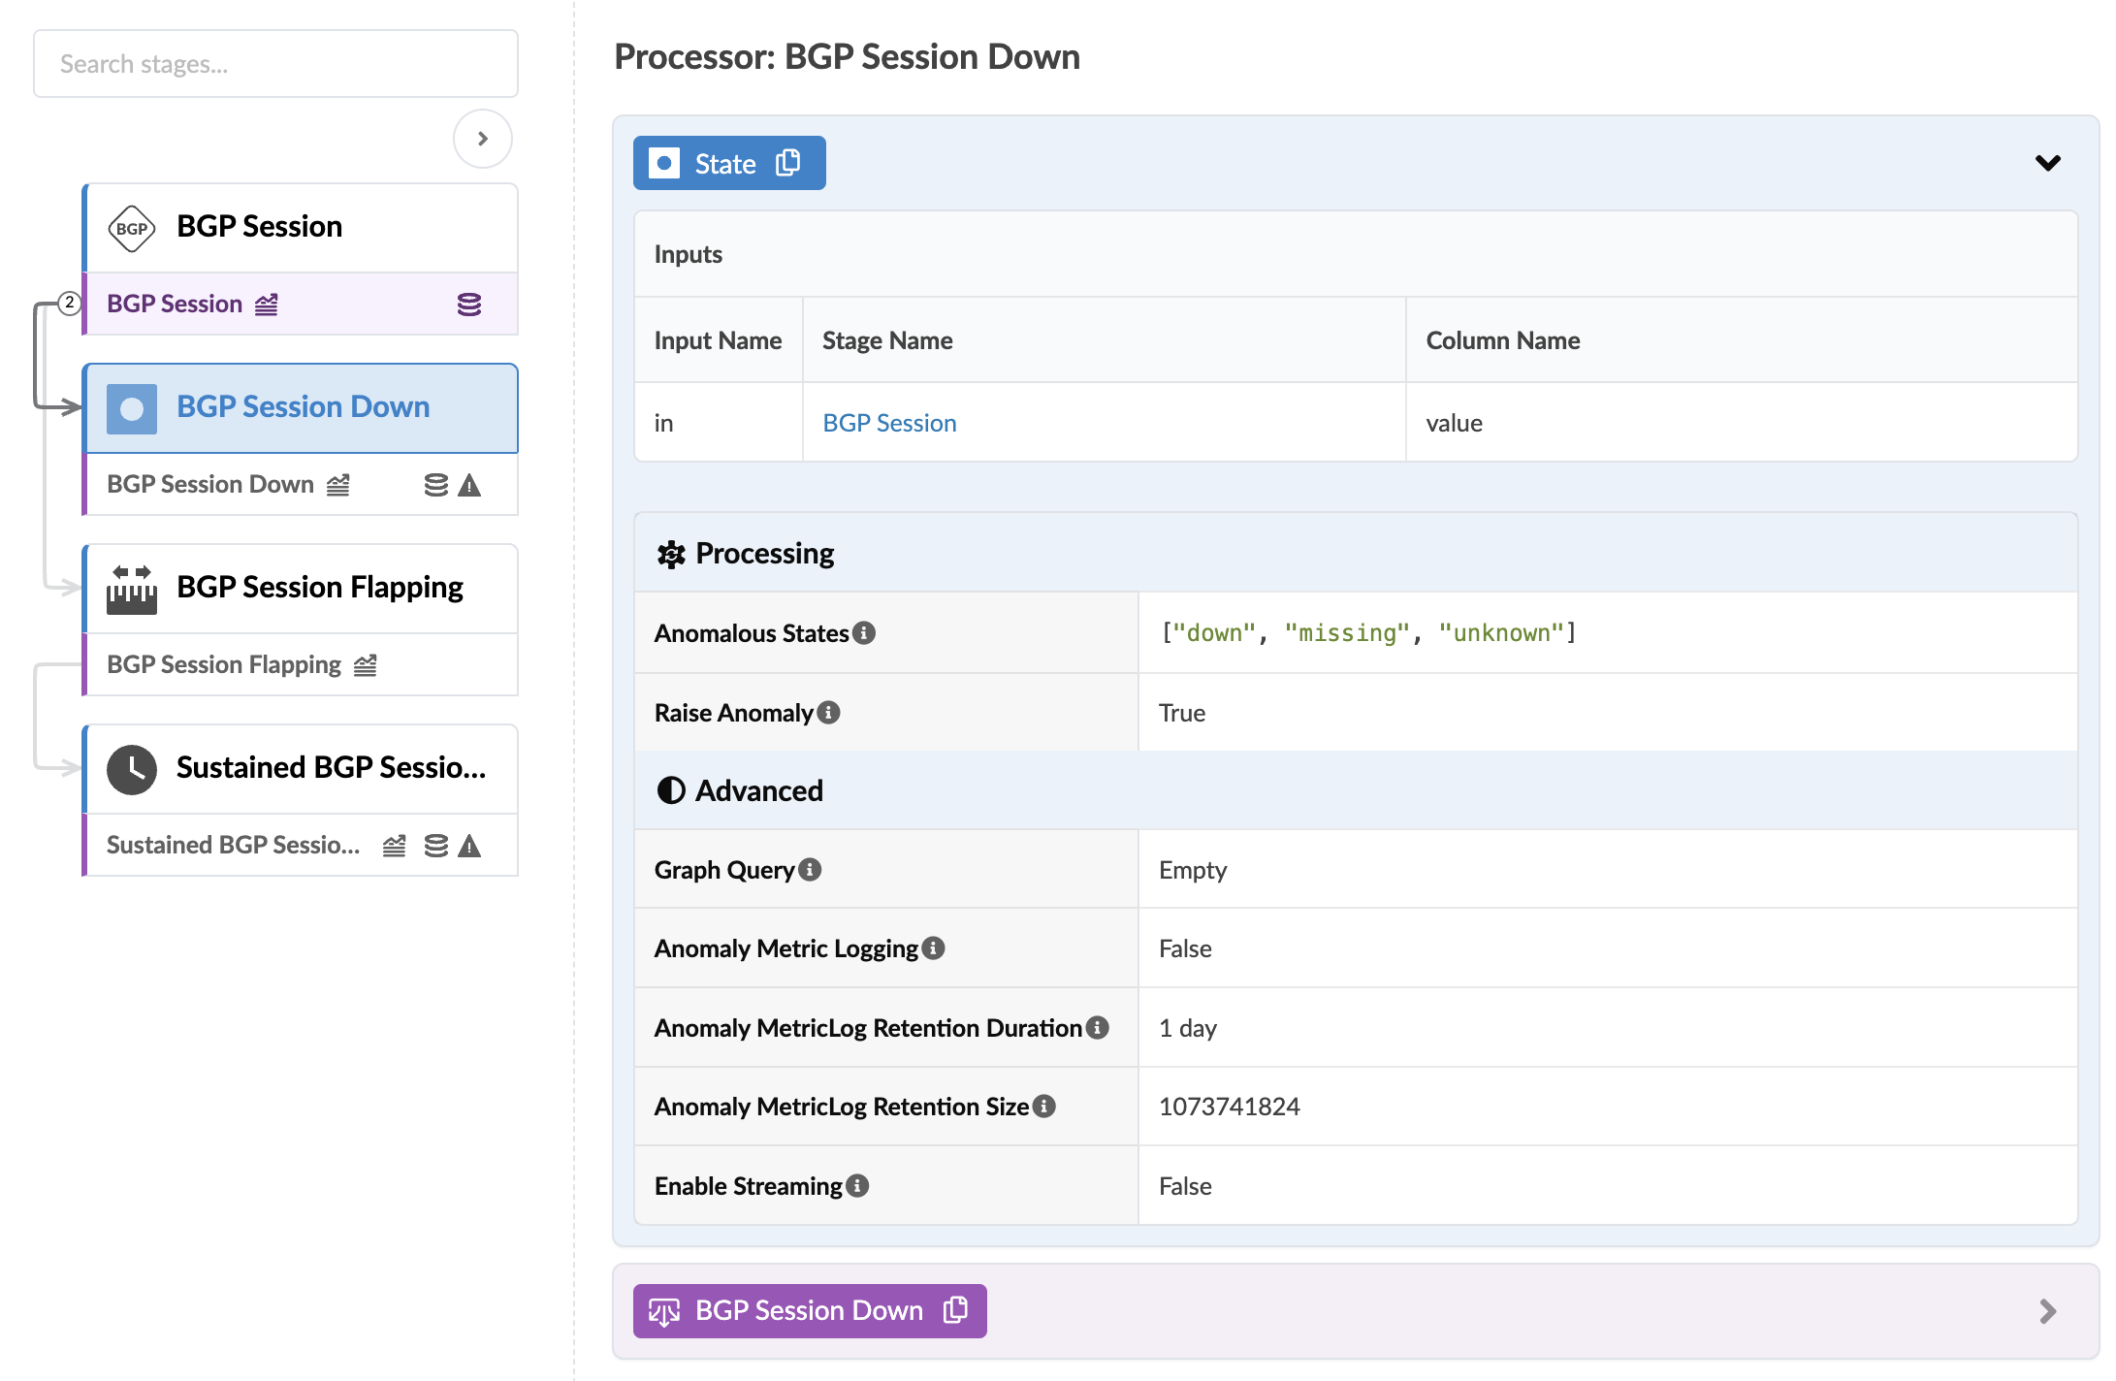Click Anomalous States info icon
2116x1381 pixels.
[864, 633]
